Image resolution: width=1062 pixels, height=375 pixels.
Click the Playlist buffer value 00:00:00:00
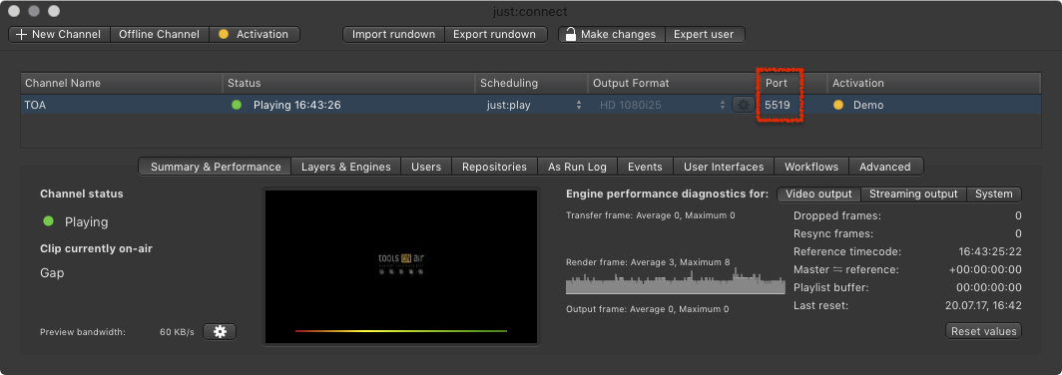(x=989, y=287)
